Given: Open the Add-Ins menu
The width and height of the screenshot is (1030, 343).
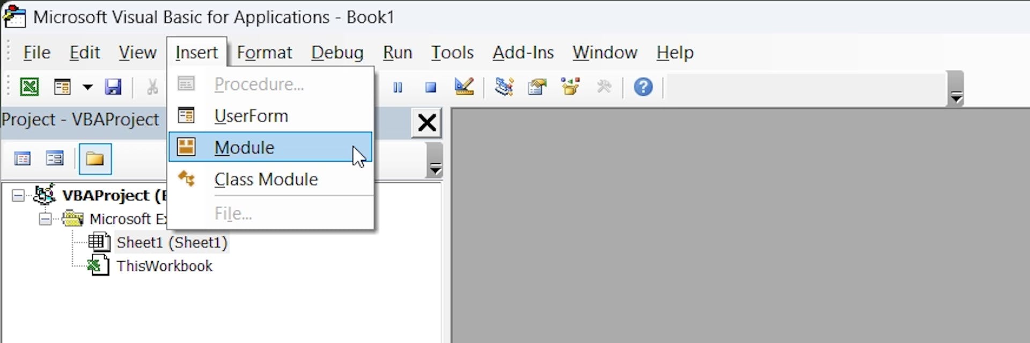Looking at the screenshot, I should 523,52.
